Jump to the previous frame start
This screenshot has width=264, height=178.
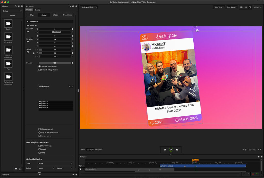tap(165, 150)
